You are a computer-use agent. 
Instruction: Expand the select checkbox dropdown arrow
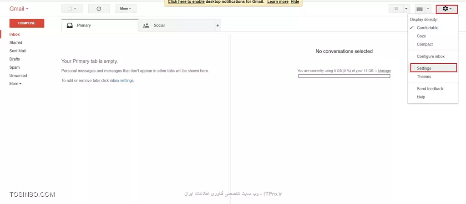(75, 9)
